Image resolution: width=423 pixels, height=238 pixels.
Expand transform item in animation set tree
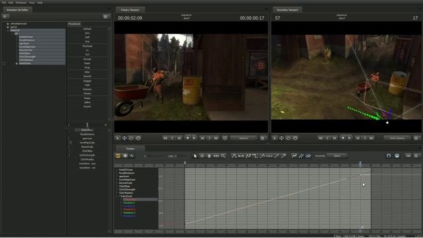pos(17,63)
